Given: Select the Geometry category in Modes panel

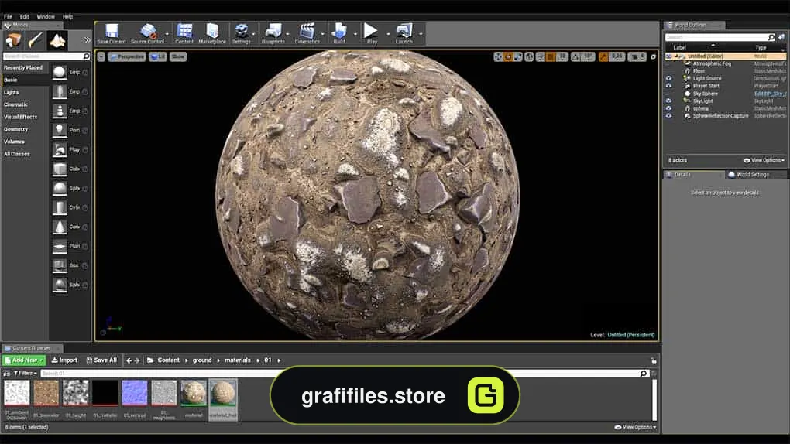Looking at the screenshot, I should click(x=16, y=129).
